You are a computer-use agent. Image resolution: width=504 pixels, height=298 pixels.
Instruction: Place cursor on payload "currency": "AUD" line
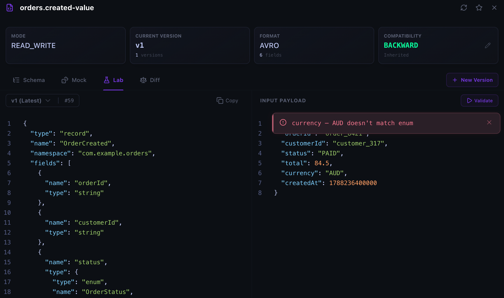(314, 173)
